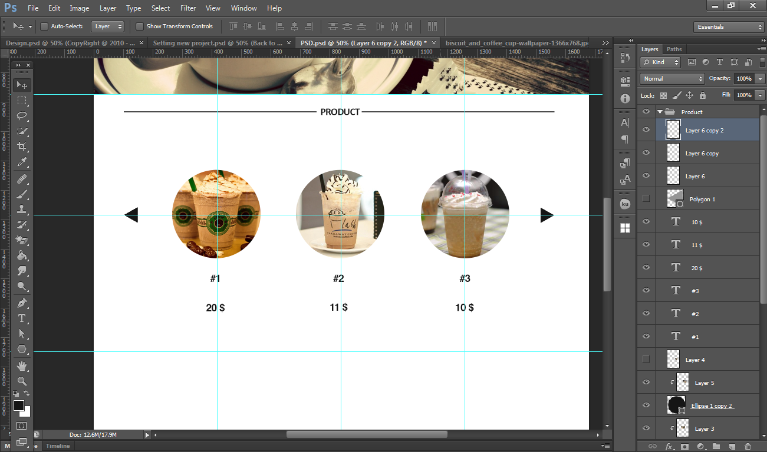Screen dimensions: 767x452
Task: Select the Eraser tool
Action: (22, 240)
